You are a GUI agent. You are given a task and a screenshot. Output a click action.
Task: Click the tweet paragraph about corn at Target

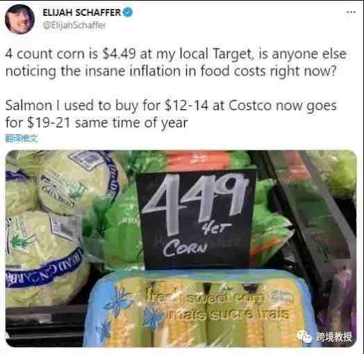pos(176,62)
